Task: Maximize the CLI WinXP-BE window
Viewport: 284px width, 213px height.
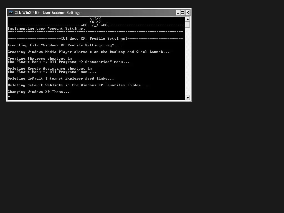Action: (x=182, y=12)
